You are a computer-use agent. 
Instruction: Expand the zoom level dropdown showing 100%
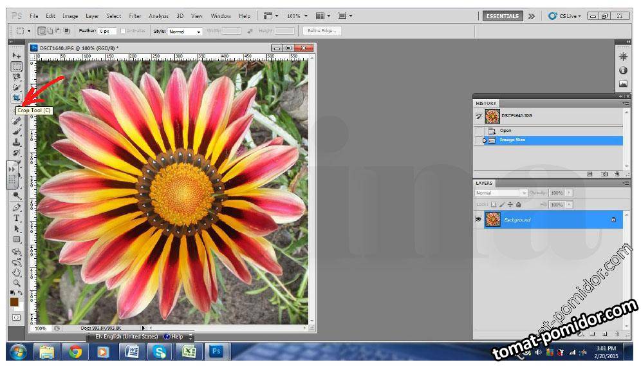coord(297,15)
